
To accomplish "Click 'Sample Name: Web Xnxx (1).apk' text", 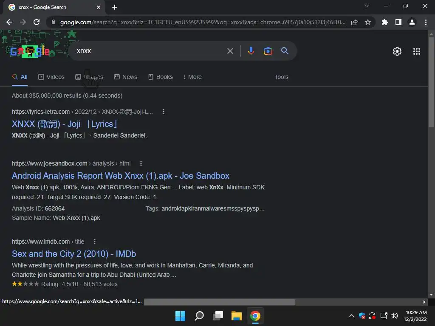I will click(56, 218).
